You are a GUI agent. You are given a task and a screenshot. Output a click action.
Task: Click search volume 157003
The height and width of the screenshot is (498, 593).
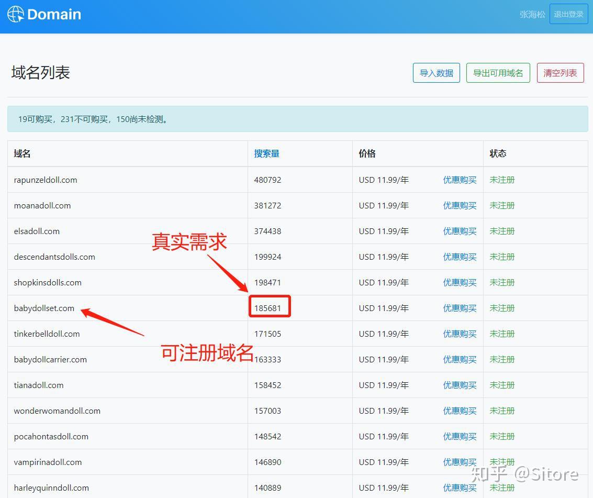click(x=268, y=411)
